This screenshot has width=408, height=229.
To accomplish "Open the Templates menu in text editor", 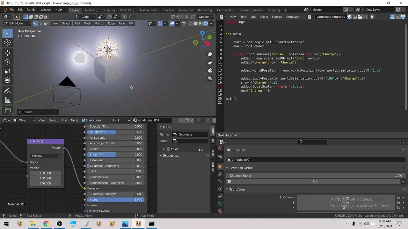I will (293, 17).
